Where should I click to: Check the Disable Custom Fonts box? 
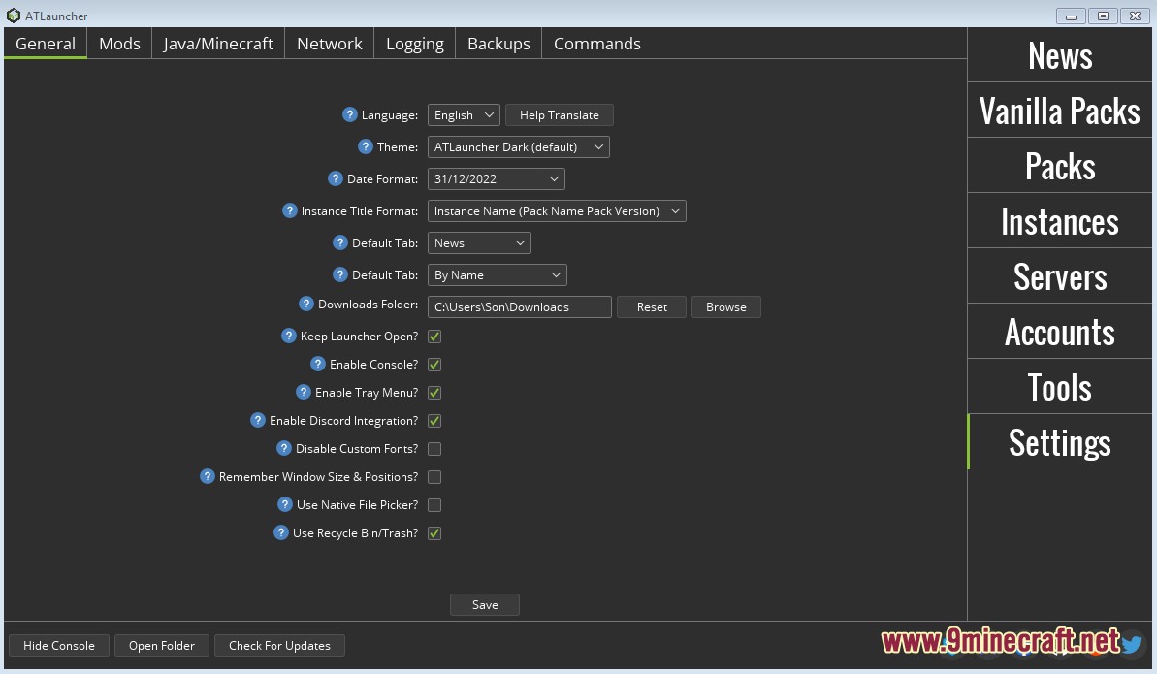(434, 449)
